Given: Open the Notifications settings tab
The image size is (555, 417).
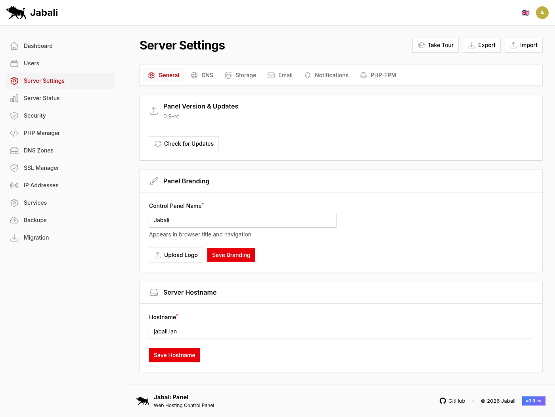Looking at the screenshot, I should [x=326, y=75].
